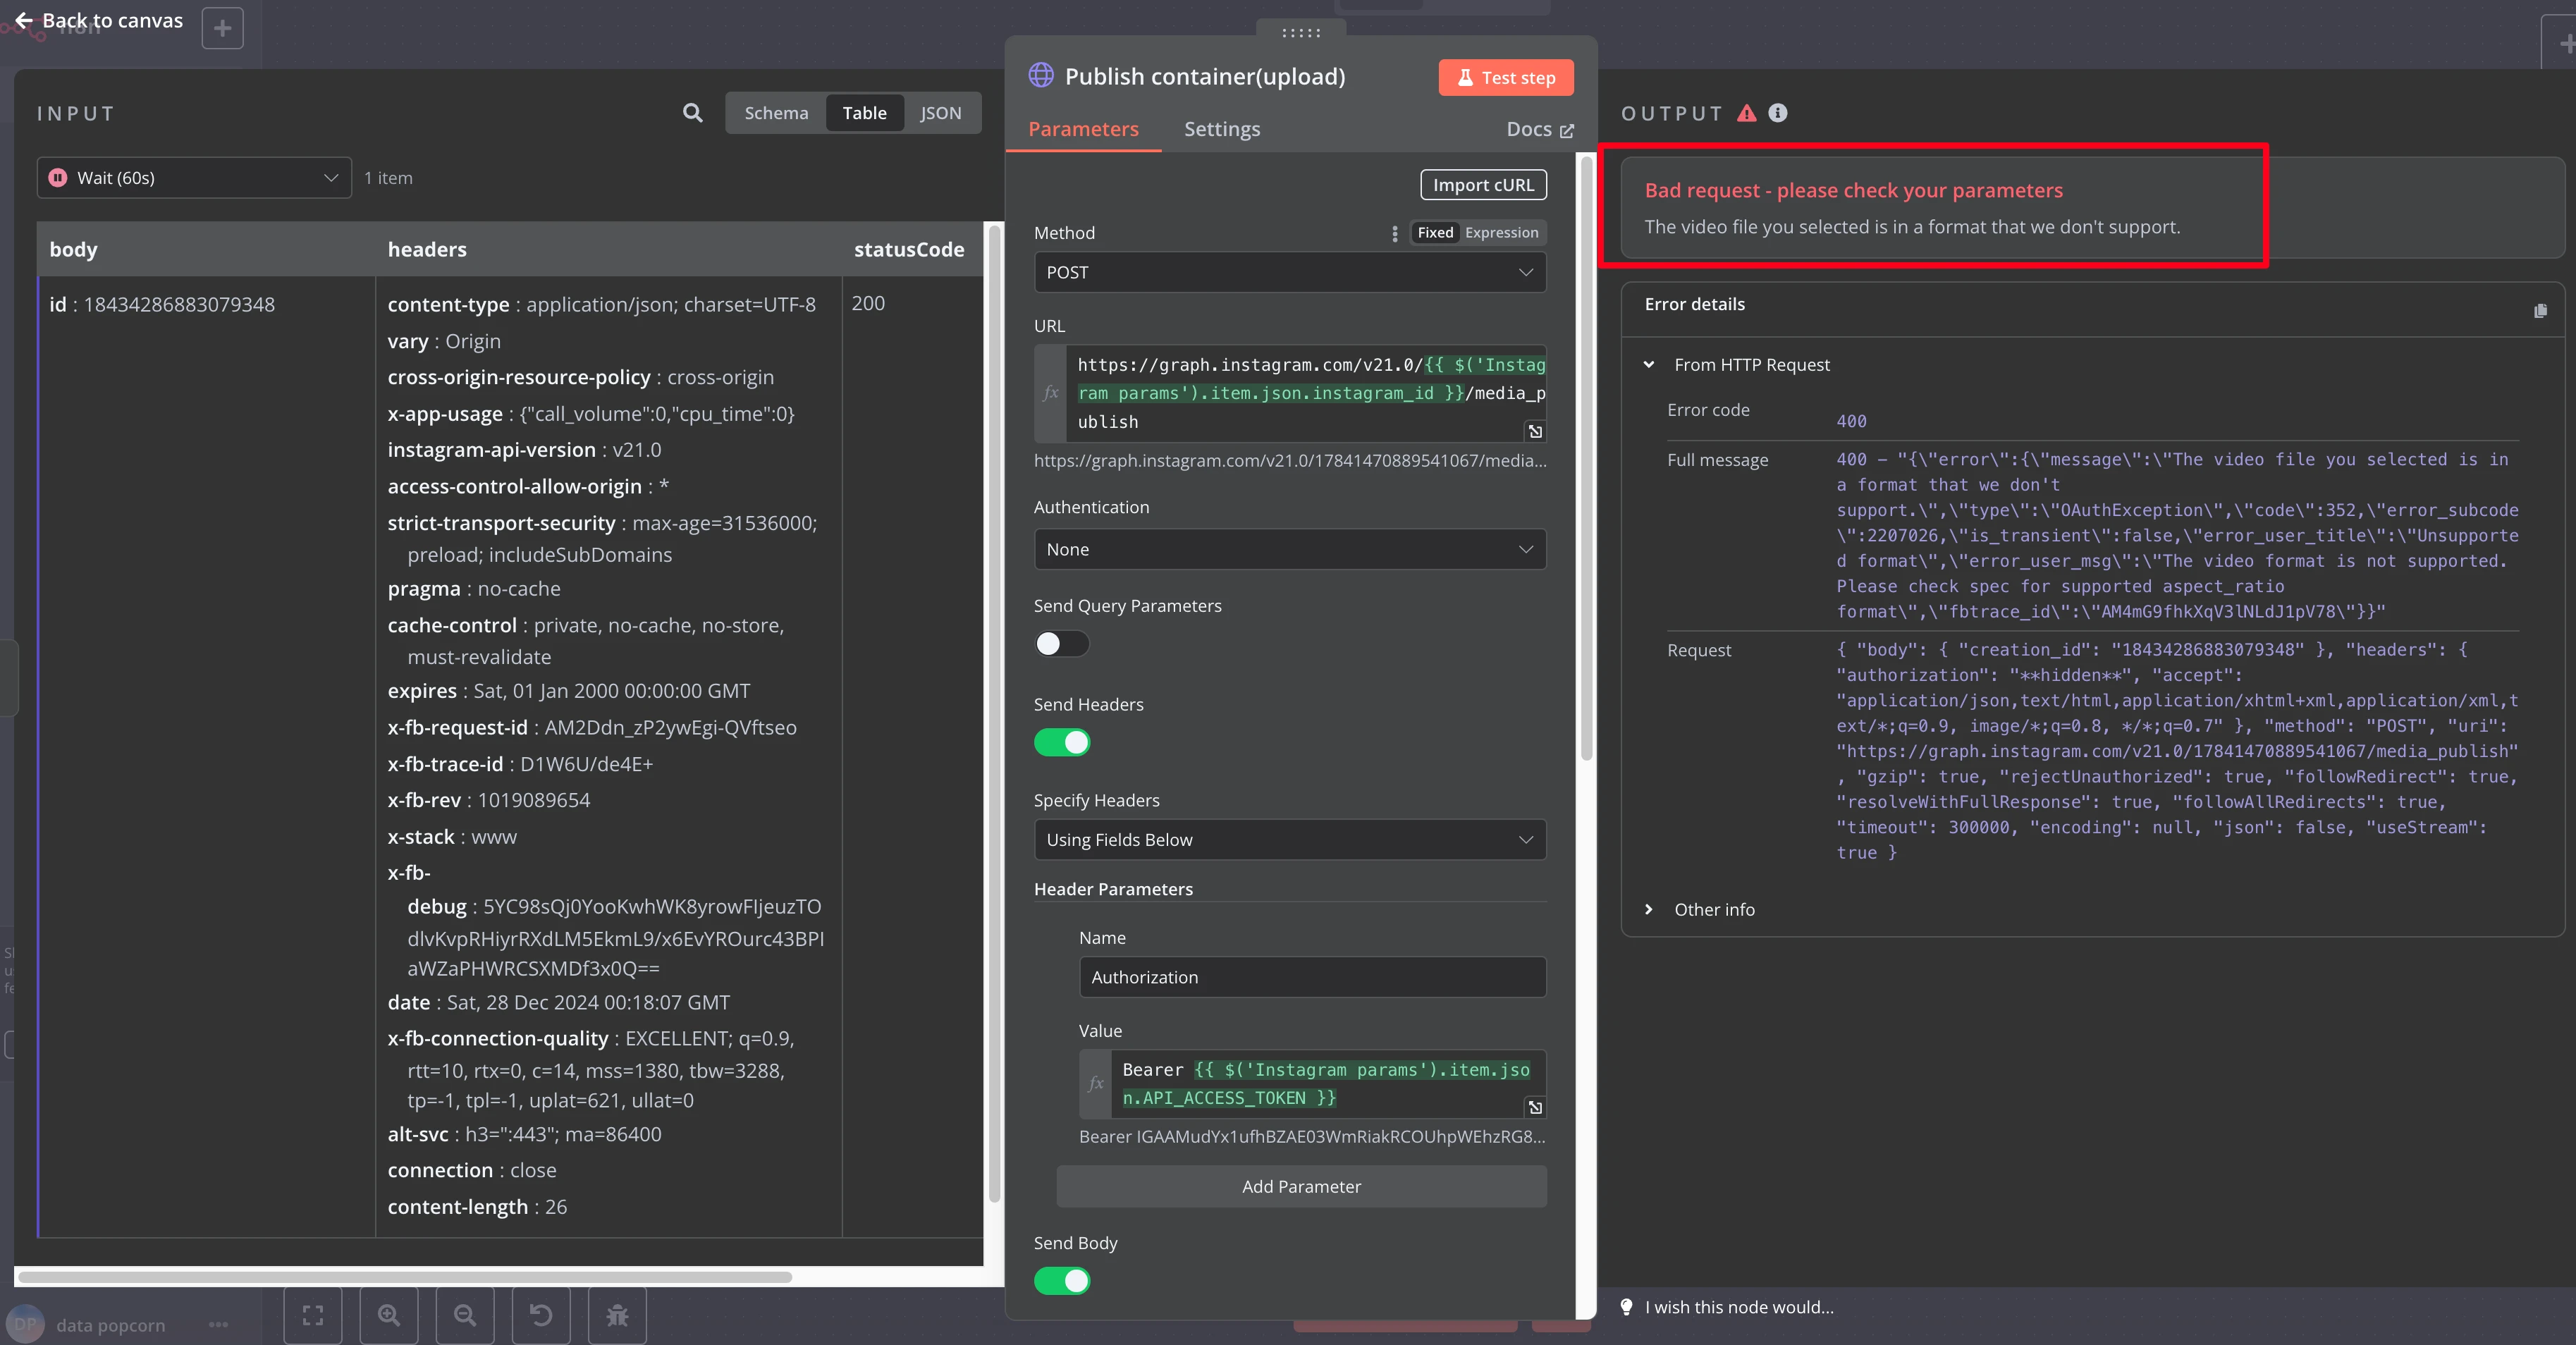This screenshot has height=1345, width=2576.
Task: Click the Bearer token Value field
Action: (1328, 1083)
